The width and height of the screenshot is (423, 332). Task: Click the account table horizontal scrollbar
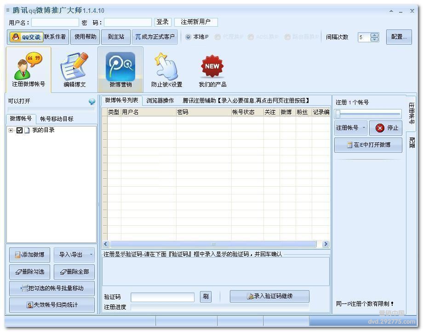coord(213,244)
